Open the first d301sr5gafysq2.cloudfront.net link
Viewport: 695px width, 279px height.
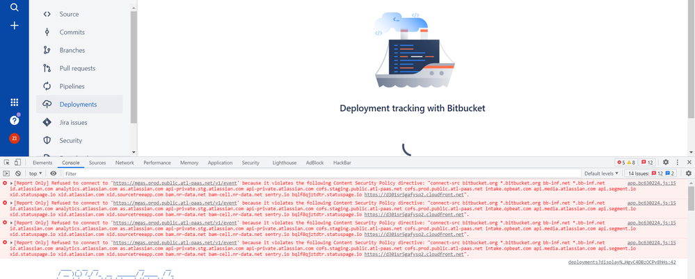[414, 194]
